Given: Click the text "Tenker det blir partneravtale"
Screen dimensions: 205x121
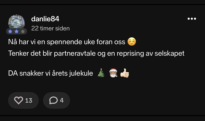Looking at the screenshot, I should point(52,54).
